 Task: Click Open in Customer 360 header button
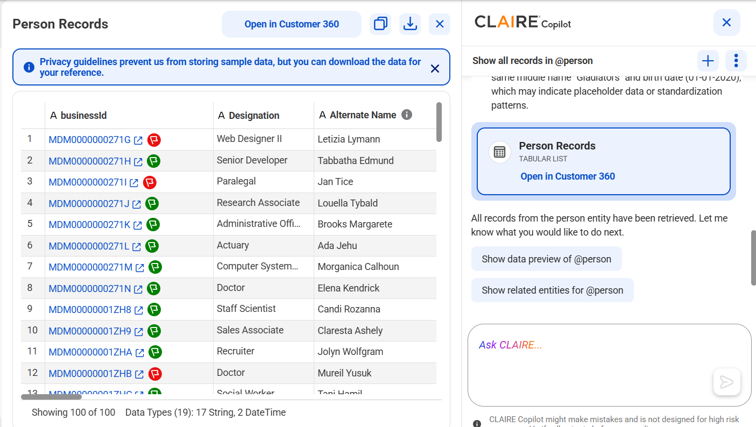[292, 24]
